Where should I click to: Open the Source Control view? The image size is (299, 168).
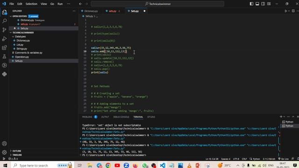click(4, 30)
